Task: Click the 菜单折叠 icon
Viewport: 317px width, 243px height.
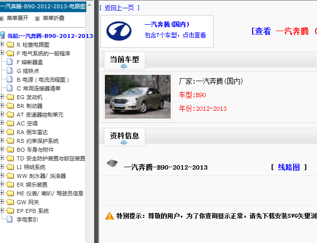Action: coord(37,18)
